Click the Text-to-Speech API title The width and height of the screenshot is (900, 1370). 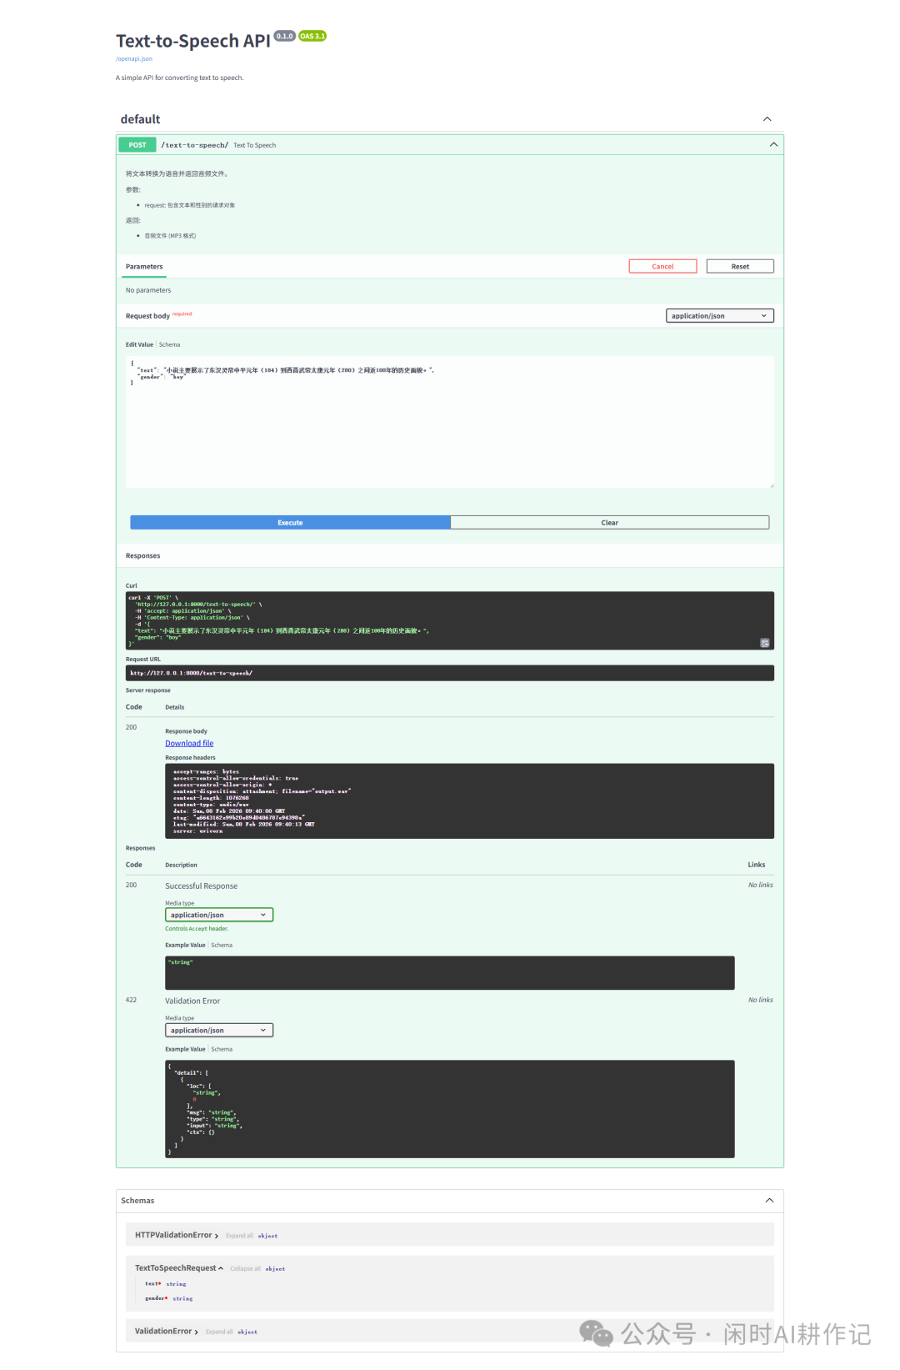(x=193, y=42)
